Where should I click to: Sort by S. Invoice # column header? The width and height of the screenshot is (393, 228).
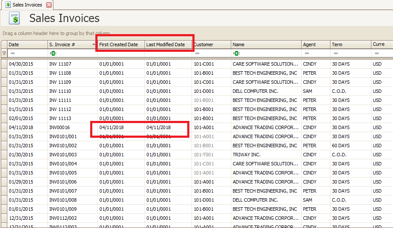(x=72, y=44)
